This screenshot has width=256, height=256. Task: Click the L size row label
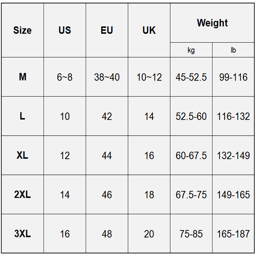[x=22, y=116]
